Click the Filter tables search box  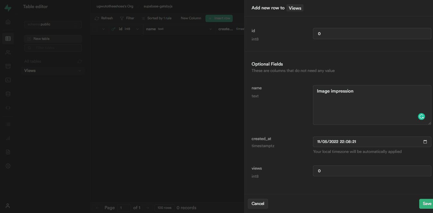(x=53, y=48)
